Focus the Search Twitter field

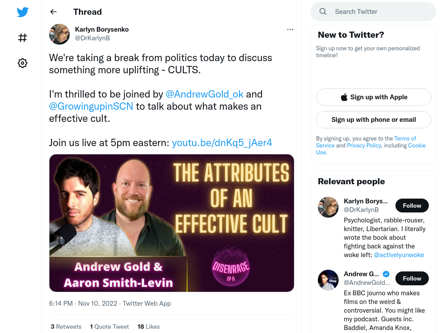pyautogui.click(x=373, y=12)
